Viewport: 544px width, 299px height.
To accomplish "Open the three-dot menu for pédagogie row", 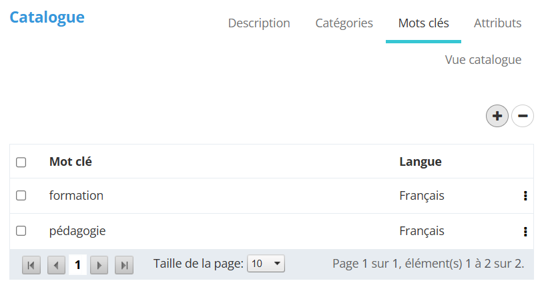I will (x=525, y=231).
